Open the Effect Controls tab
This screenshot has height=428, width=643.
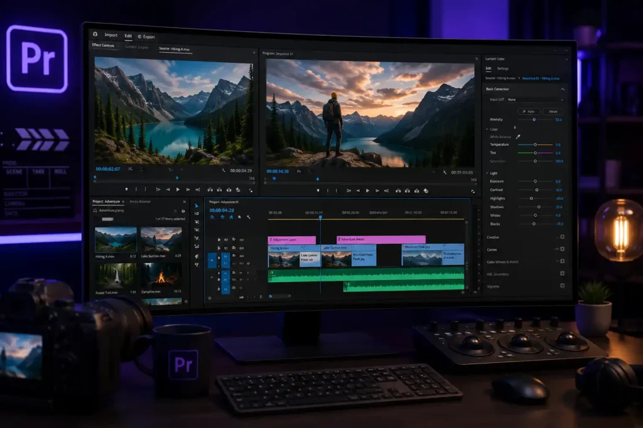[x=103, y=45]
